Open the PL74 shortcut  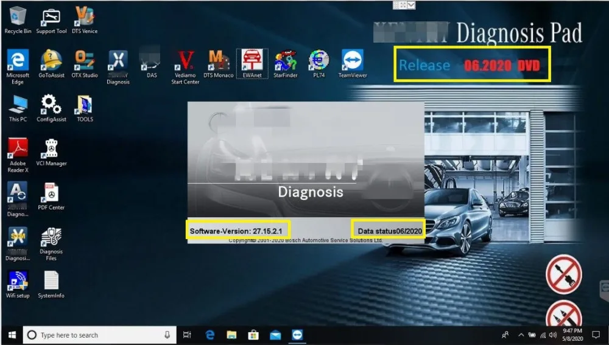tap(319, 64)
